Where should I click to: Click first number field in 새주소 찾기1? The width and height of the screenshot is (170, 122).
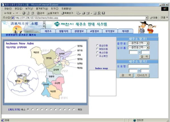click(133, 52)
